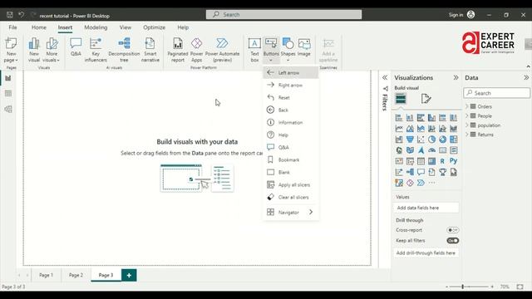532x299 pixels.
Task: Click fit to page icon
Action: [520, 287]
